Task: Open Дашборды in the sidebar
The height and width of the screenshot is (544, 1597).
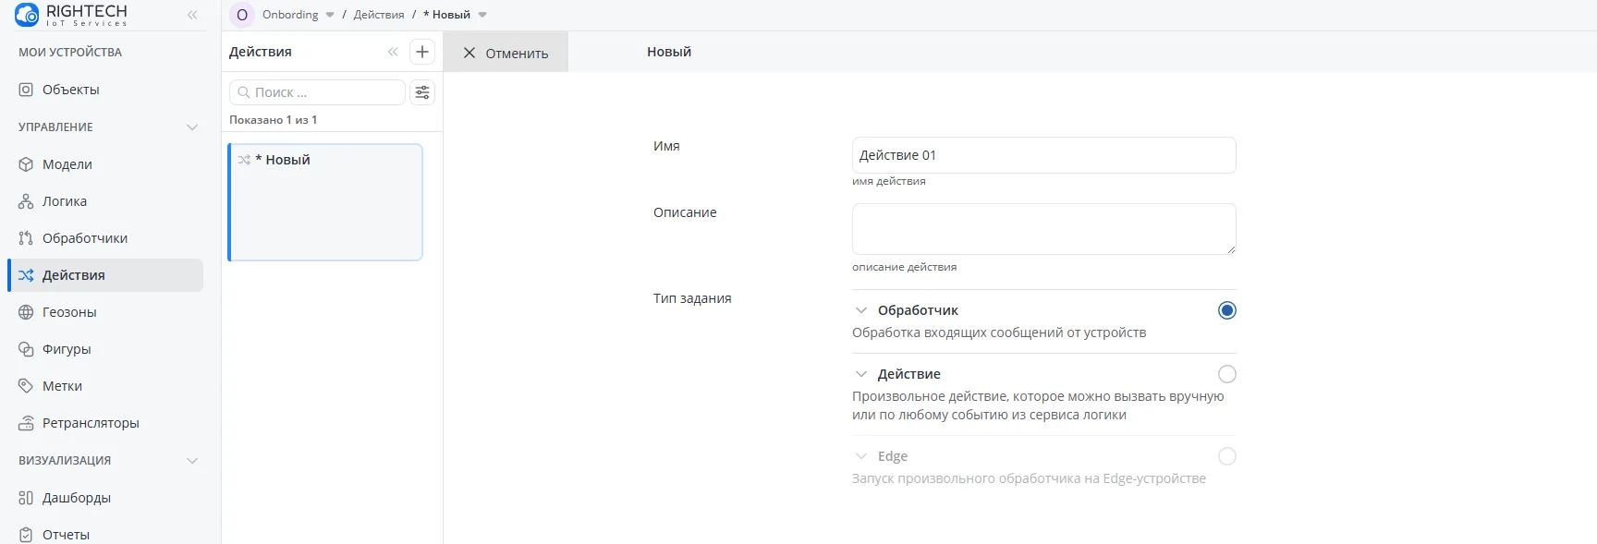Action: click(x=76, y=498)
